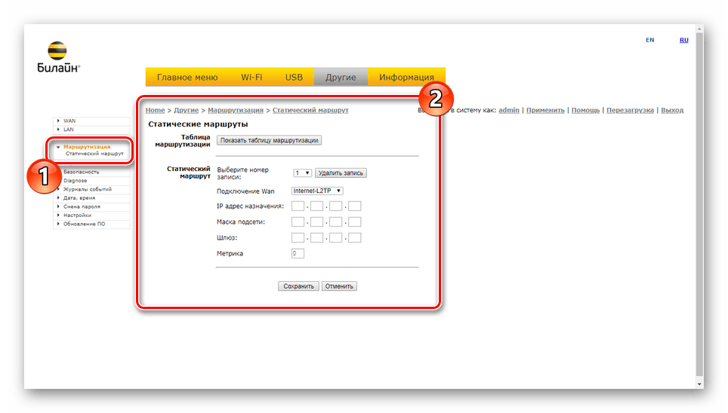Select the Другие tab
728x413 pixels.
click(341, 77)
